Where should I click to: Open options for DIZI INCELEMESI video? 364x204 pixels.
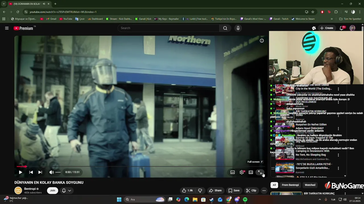[x=338, y=102]
